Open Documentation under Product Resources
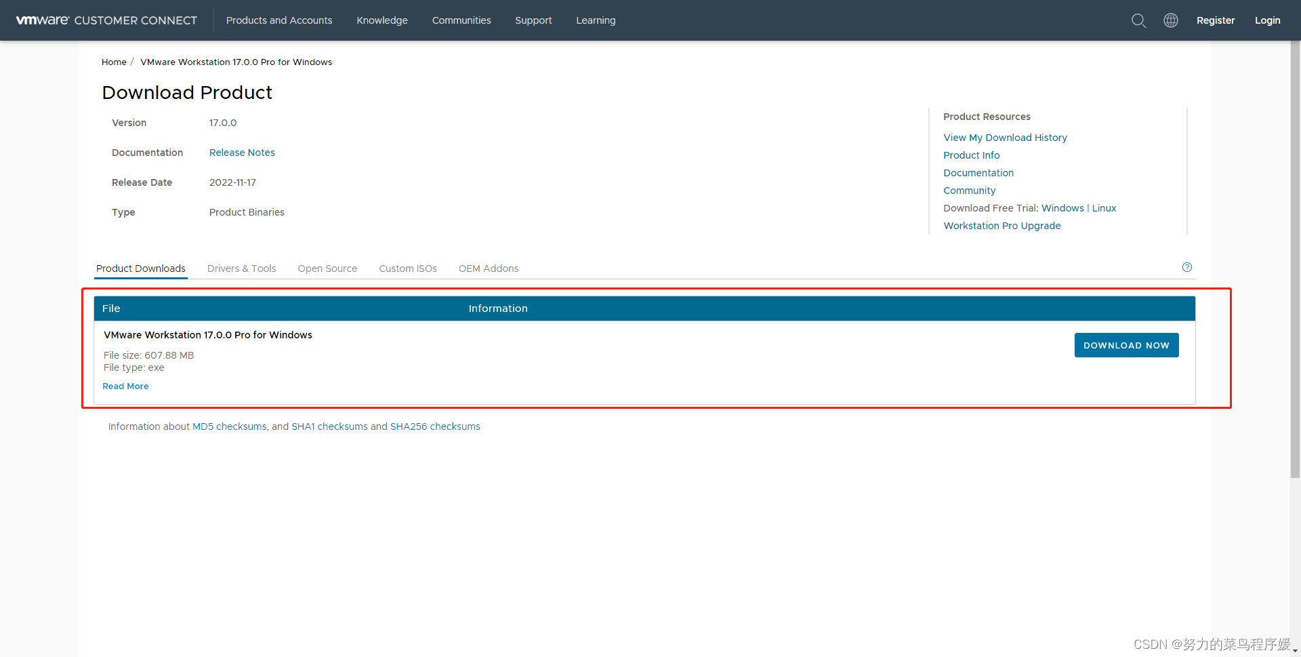 point(978,173)
